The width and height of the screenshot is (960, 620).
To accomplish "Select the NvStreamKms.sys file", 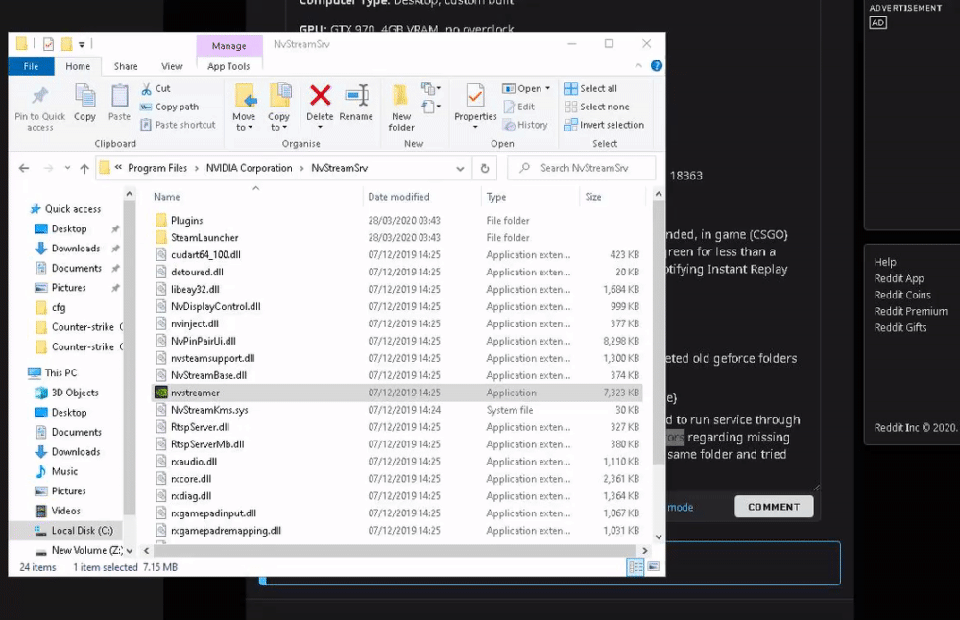I will [397, 410].
